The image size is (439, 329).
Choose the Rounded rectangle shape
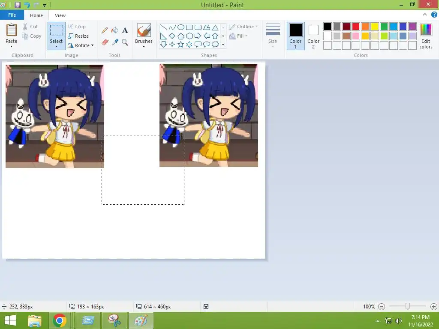point(198,27)
